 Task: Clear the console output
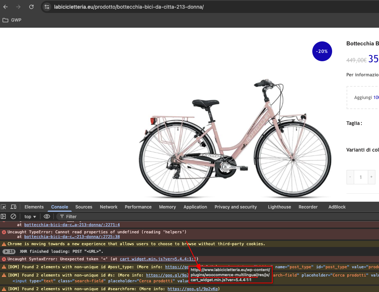[13, 216]
